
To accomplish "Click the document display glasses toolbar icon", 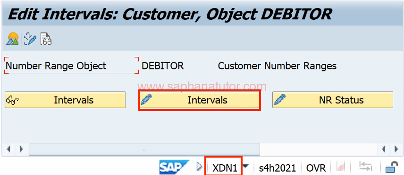I will 46,39.
